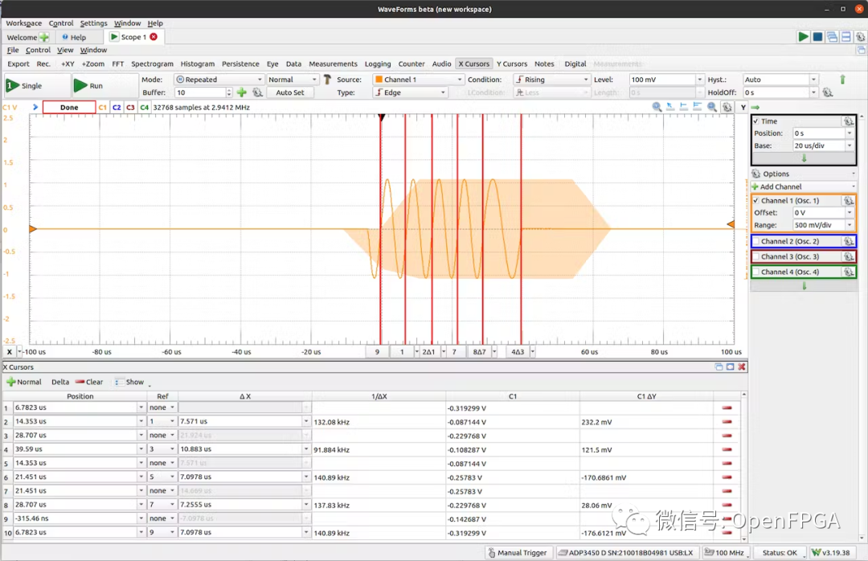Open the Settings menu
This screenshot has height=561, width=868.
pos(93,23)
